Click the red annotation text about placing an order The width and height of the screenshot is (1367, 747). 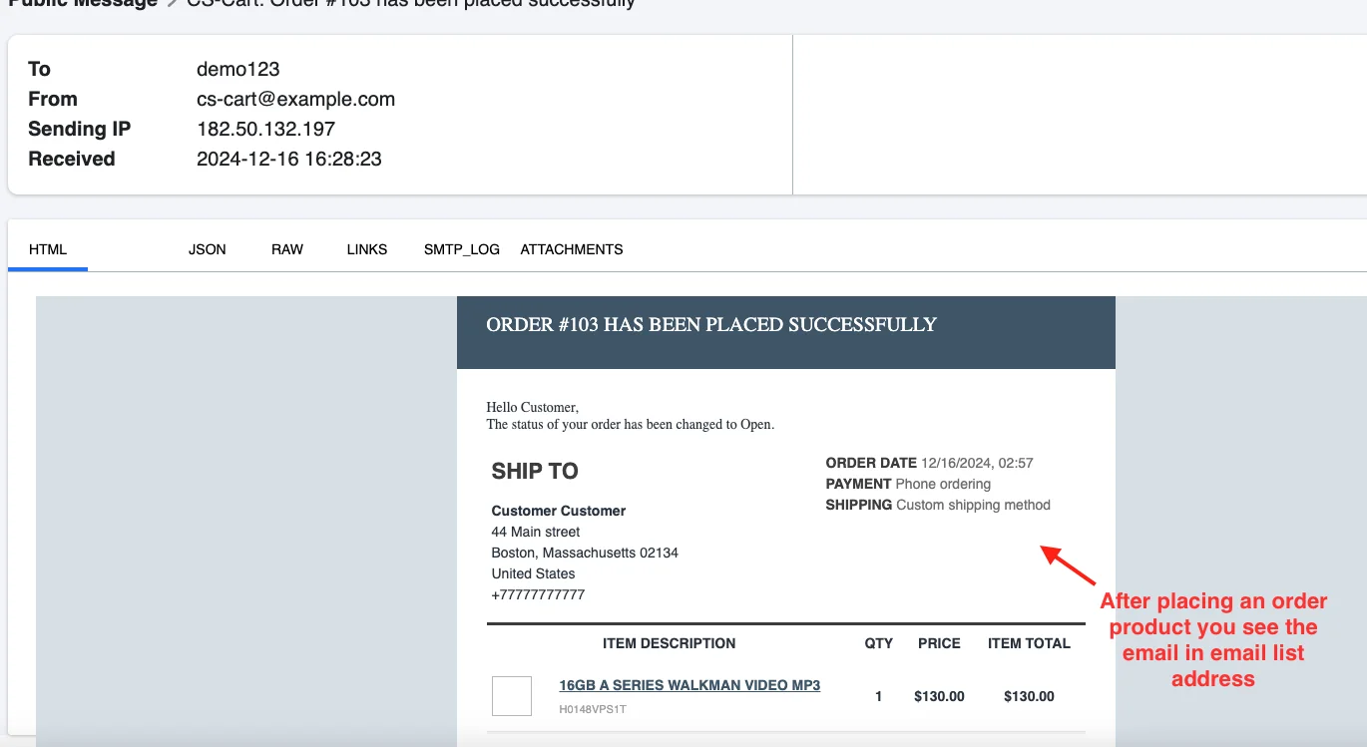[x=1213, y=640]
